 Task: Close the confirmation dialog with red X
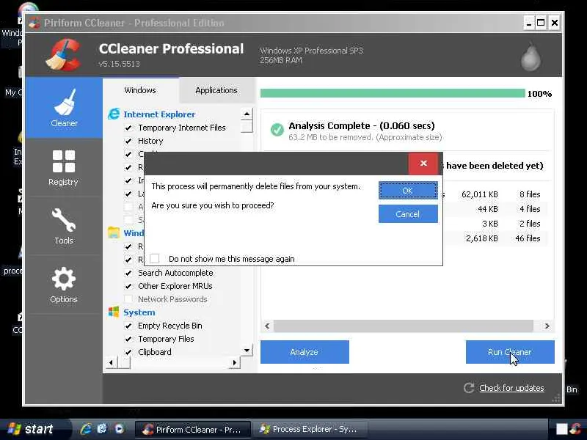423,163
